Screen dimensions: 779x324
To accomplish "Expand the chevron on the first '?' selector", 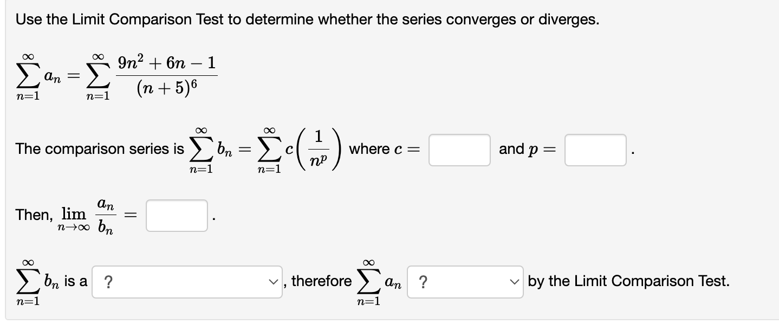I will 273,281.
